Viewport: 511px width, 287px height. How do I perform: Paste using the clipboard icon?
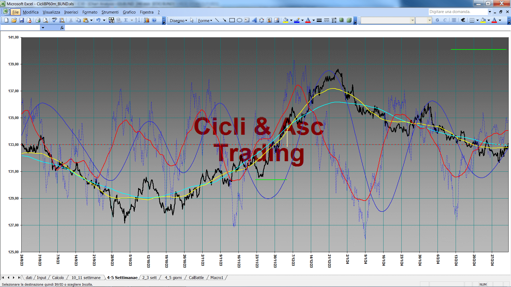[x=86, y=20]
